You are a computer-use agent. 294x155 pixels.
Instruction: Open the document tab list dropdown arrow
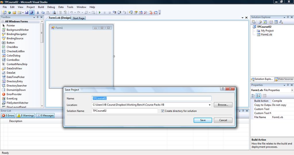(x=242, y=17)
